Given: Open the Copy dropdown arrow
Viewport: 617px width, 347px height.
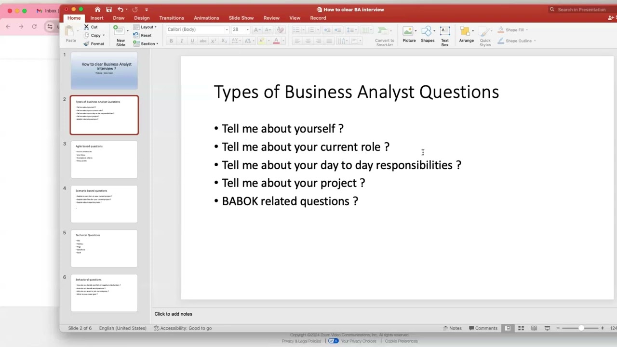Looking at the screenshot, I should coord(103,36).
